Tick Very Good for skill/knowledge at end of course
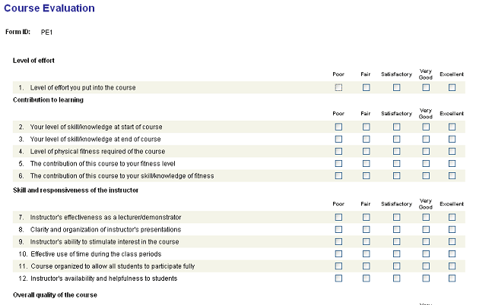The image size is (492, 305). [x=426, y=139]
